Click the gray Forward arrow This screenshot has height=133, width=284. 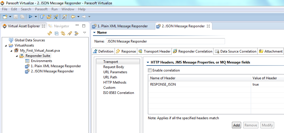(84, 17)
